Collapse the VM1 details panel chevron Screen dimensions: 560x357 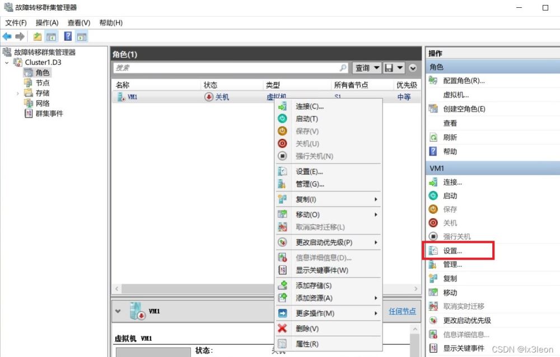click(x=118, y=311)
